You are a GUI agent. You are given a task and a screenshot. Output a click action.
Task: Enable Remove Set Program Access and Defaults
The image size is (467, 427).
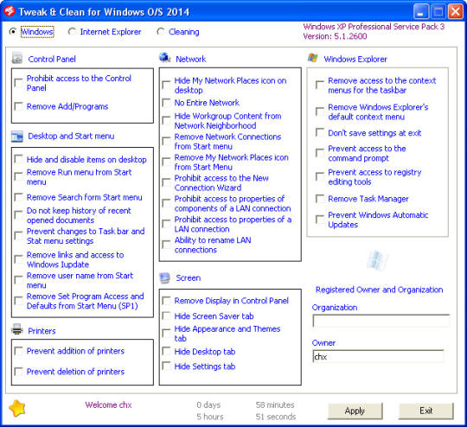18,301
